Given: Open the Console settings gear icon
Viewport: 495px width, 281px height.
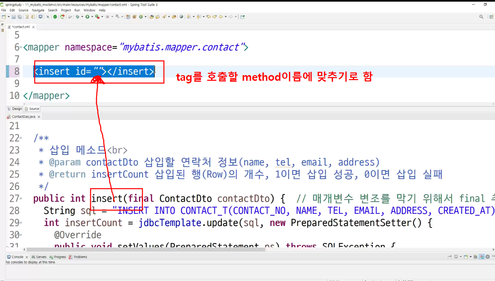Looking at the screenshot, I should pos(487,257).
